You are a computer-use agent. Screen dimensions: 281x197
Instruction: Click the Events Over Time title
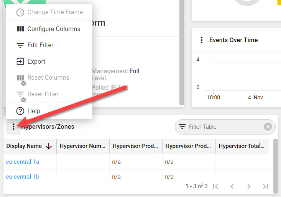pos(233,40)
